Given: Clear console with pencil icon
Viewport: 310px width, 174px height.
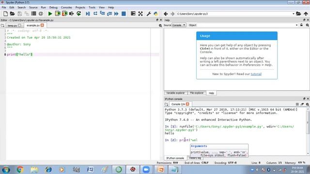Looking at the screenshot, I should pyautogui.click(x=302, y=104).
